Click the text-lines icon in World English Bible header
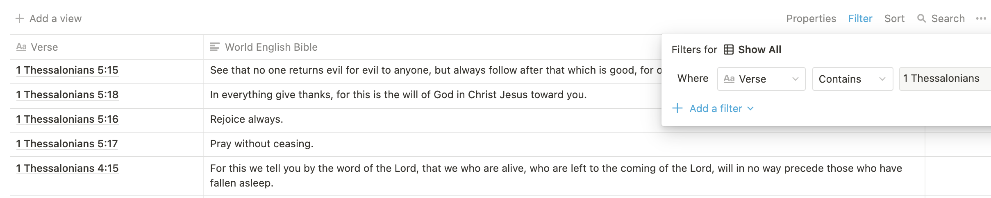 pyautogui.click(x=215, y=47)
